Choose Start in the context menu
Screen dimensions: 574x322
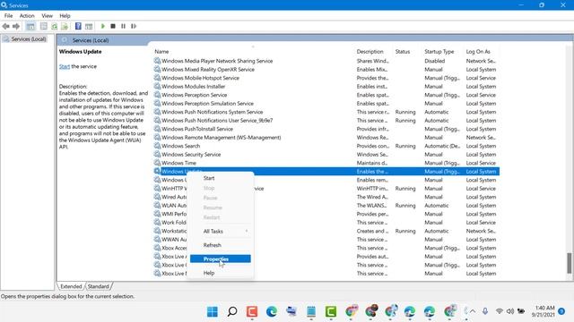point(221,178)
